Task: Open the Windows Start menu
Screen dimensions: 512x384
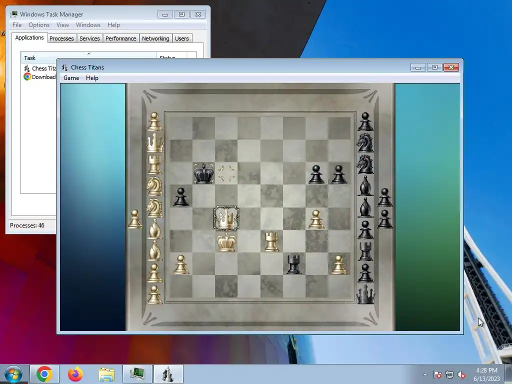Action: coord(13,374)
